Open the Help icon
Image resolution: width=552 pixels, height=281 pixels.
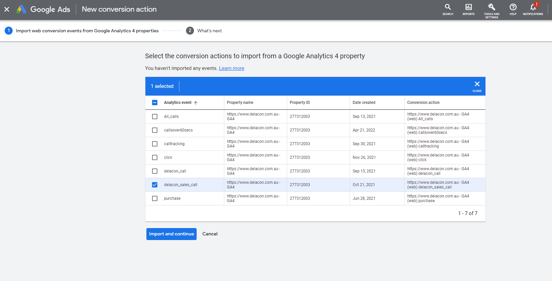513,10
